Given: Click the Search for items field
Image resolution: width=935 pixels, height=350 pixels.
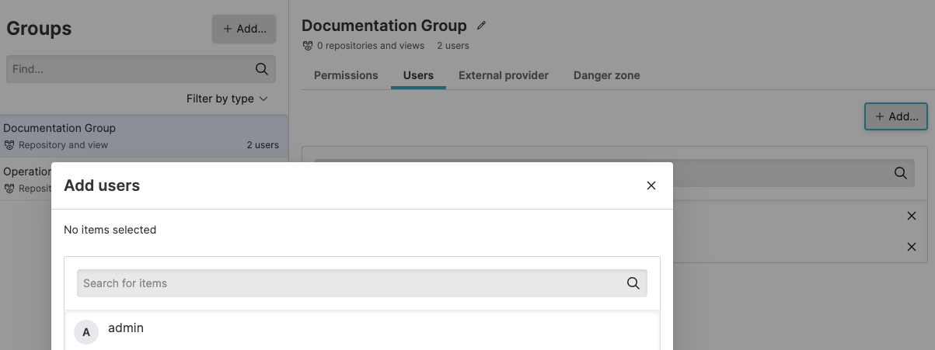Looking at the screenshot, I should pyautogui.click(x=350, y=283).
